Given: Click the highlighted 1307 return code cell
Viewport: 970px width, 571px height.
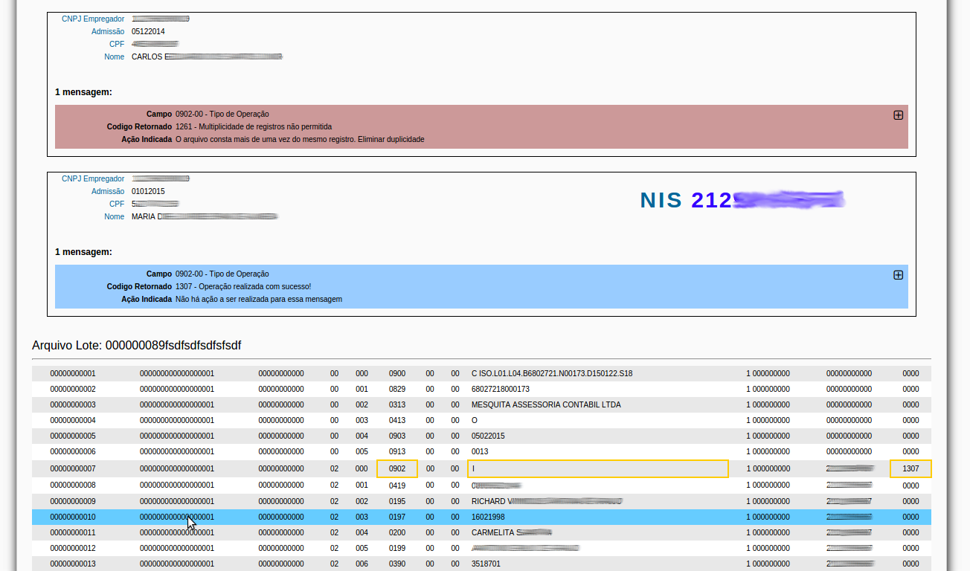Looking at the screenshot, I should [x=910, y=468].
